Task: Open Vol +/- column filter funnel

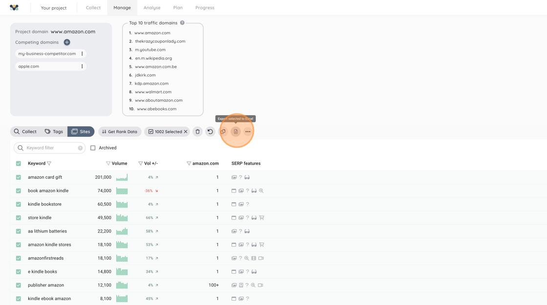Action: (141, 163)
